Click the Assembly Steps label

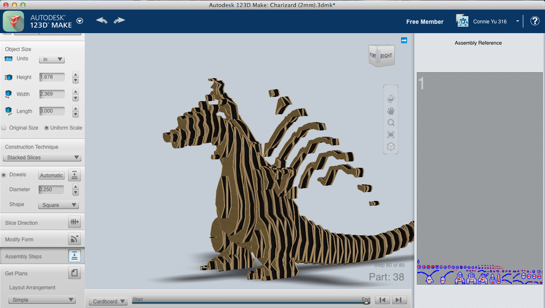[23, 257]
